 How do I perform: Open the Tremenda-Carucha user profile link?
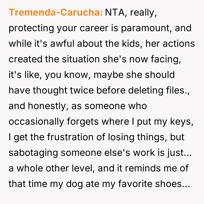point(56,13)
